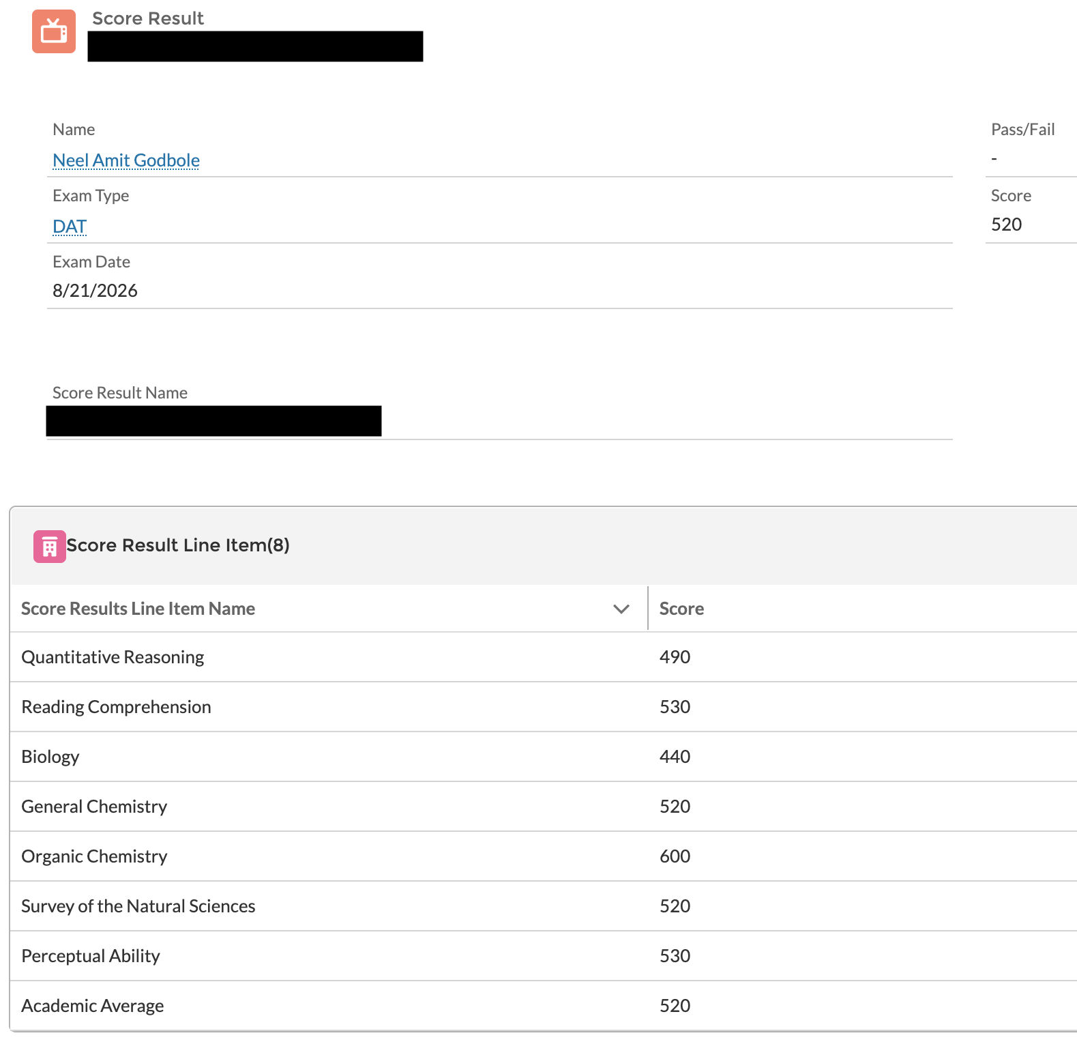Screen dimensions: 1077x1042
Task: Select the Survey of the Natural Sciences row
Action: click(x=543, y=906)
